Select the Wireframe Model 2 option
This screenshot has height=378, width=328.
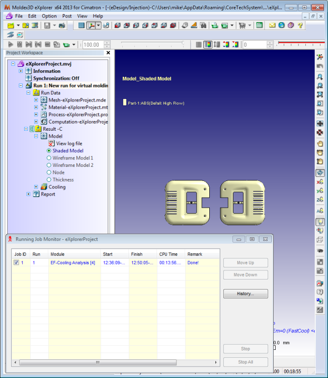(49, 165)
